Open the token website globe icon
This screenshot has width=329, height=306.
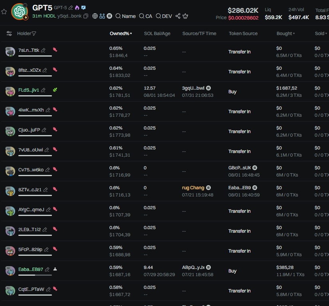[x=95, y=16]
